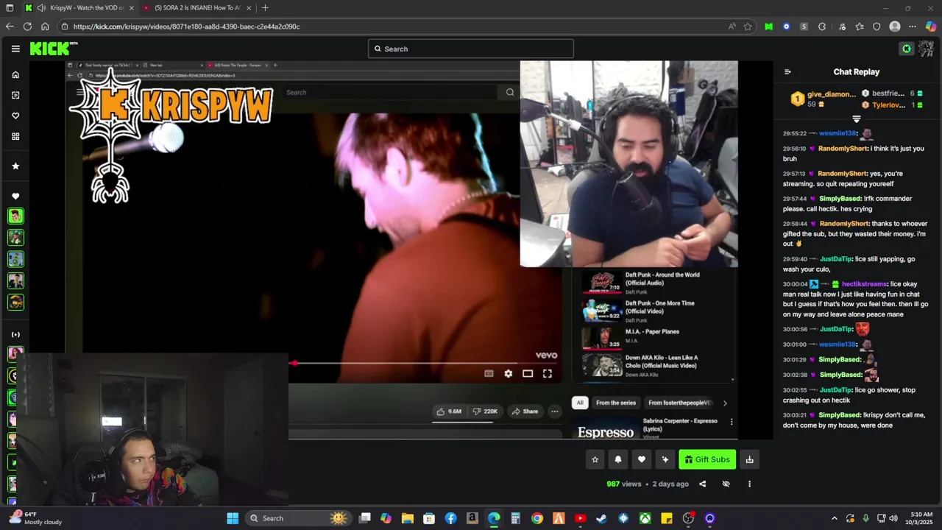This screenshot has height=530, width=942.
Task: Click username hectikstreams in chat
Action: pyautogui.click(x=864, y=284)
